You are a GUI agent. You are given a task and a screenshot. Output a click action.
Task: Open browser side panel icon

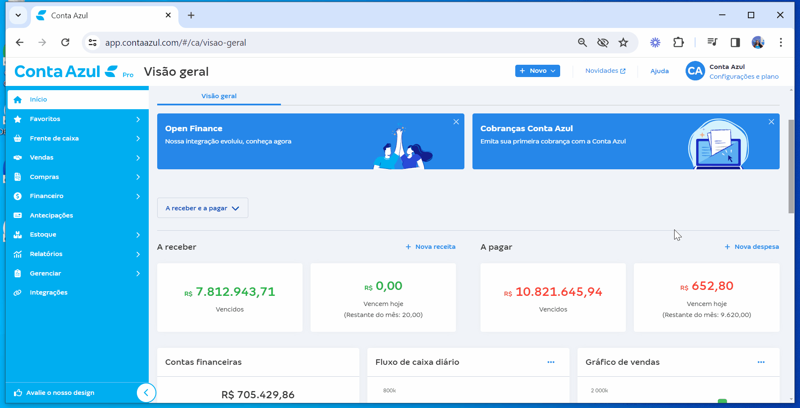[735, 42]
